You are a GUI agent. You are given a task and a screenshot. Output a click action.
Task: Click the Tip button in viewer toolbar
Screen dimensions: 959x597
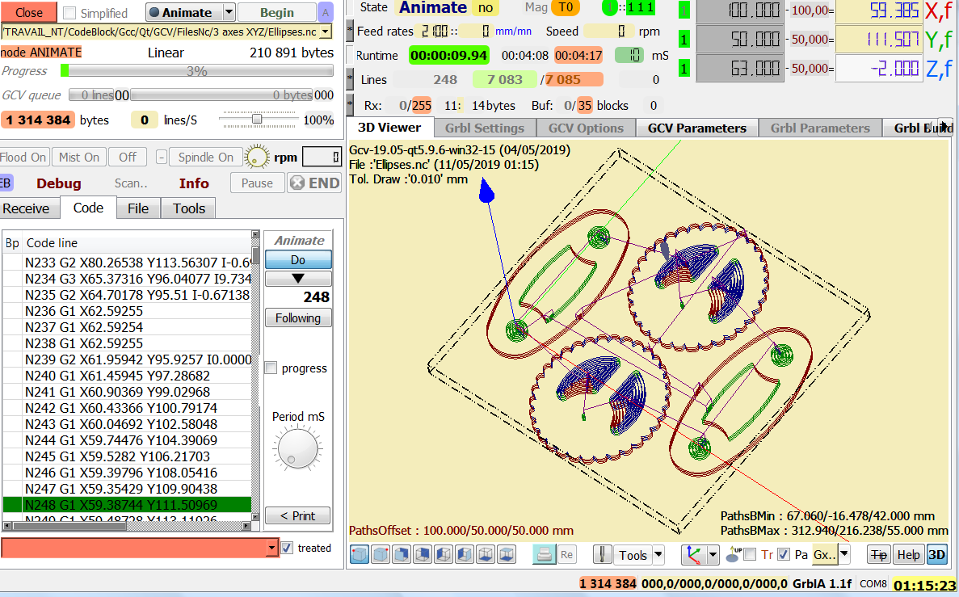point(879,555)
